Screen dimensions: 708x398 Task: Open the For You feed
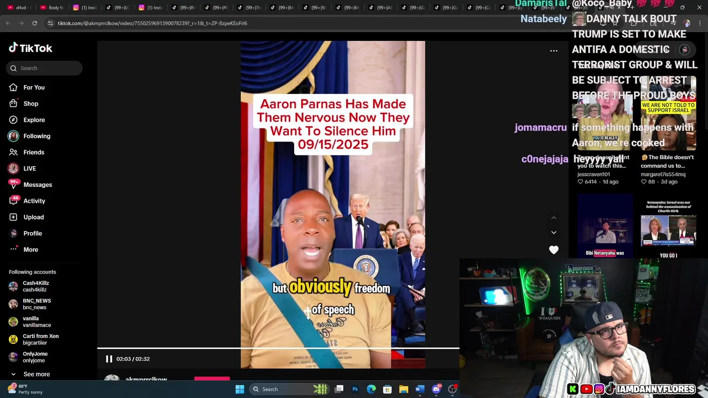pyautogui.click(x=34, y=87)
